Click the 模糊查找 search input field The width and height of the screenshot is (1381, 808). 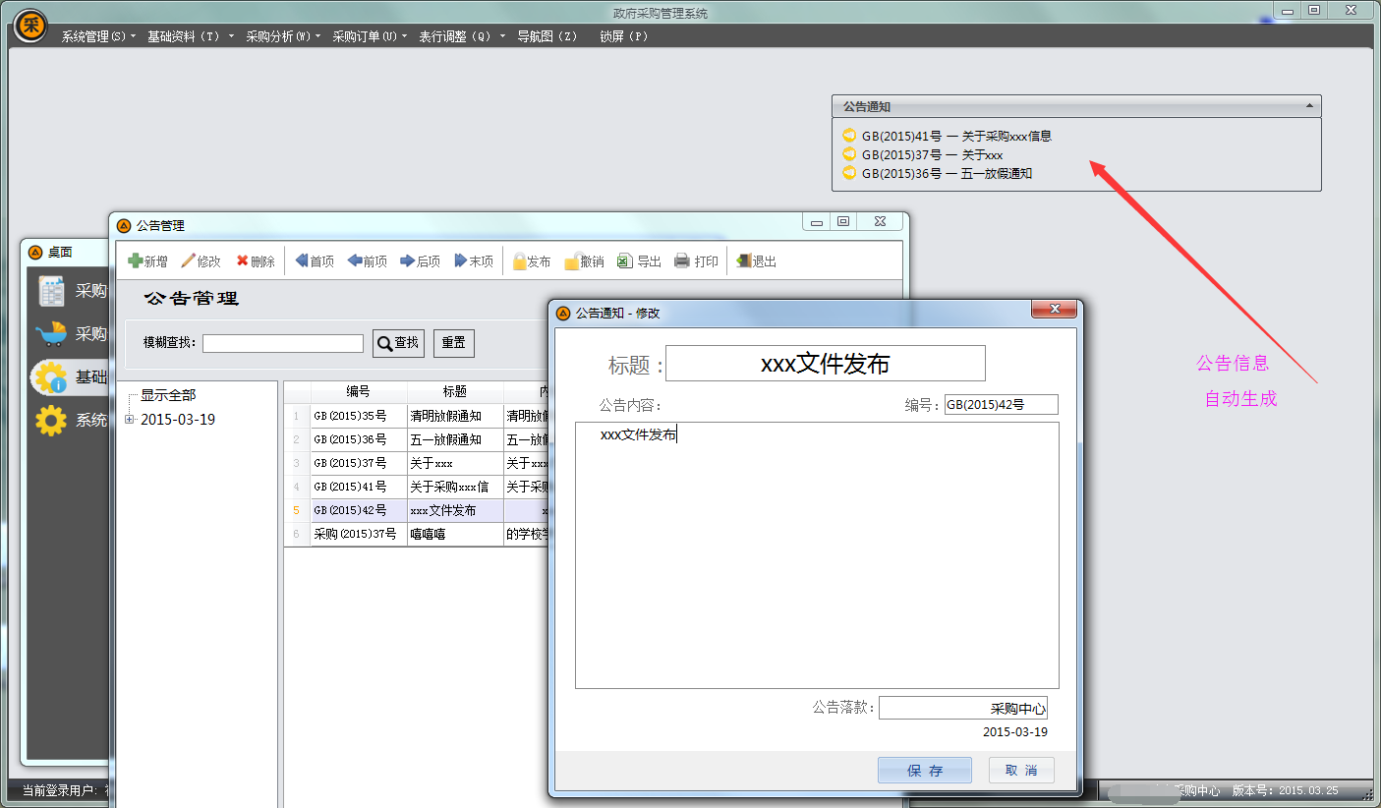[x=283, y=343]
